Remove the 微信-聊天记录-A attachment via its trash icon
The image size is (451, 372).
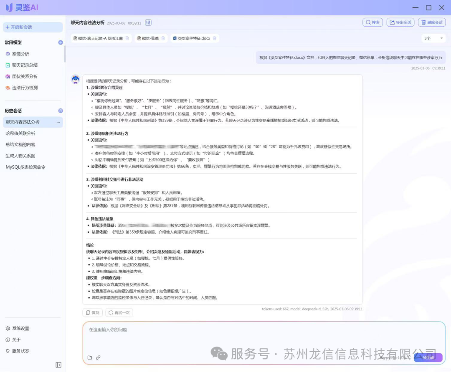click(127, 38)
